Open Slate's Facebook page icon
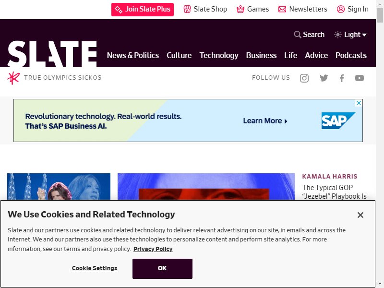This screenshot has width=384, height=288. coord(342,78)
